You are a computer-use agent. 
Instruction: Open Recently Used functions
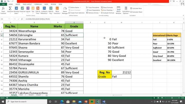[x=16, y=10]
